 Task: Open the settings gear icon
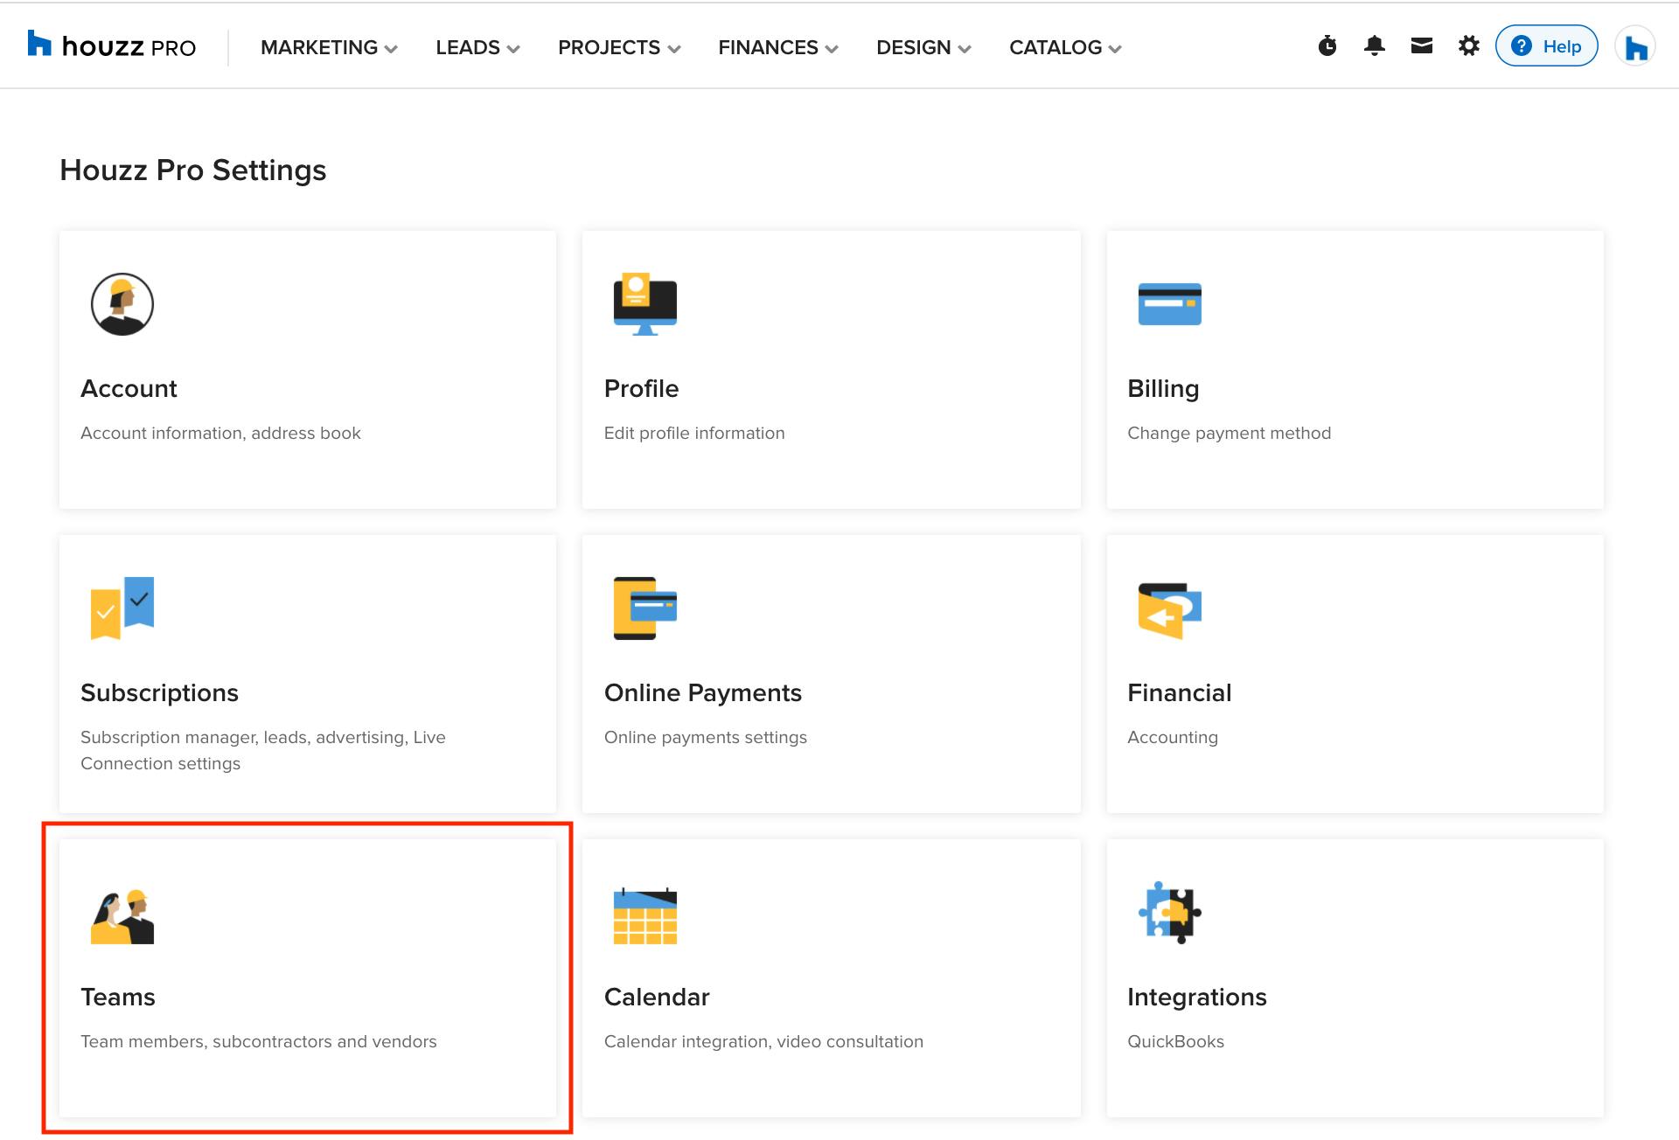coord(1469,45)
